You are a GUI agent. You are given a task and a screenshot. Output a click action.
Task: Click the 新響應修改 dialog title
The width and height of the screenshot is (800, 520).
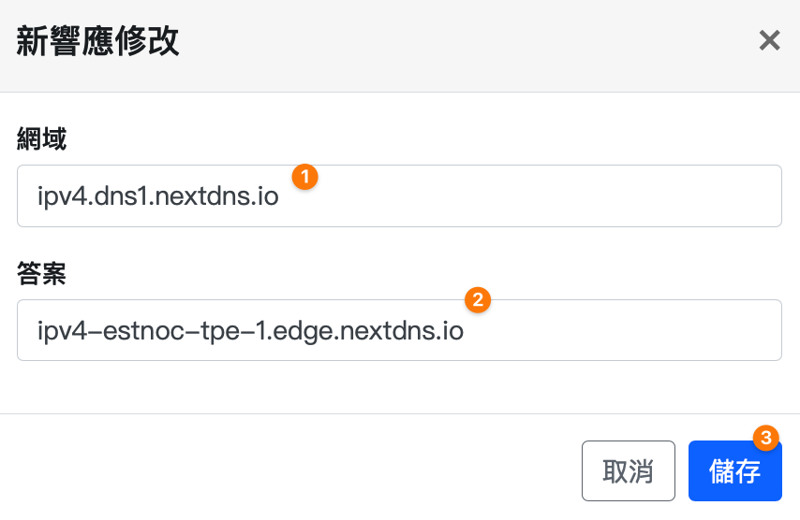tap(97, 41)
